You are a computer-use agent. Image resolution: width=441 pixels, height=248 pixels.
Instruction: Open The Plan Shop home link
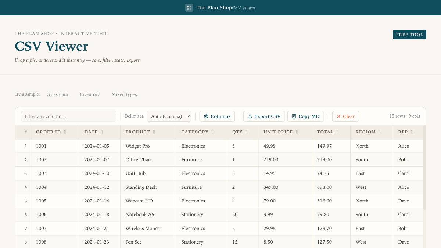[x=214, y=8]
